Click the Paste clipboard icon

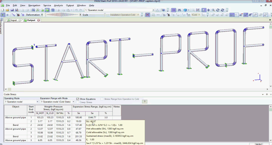[68, 10]
